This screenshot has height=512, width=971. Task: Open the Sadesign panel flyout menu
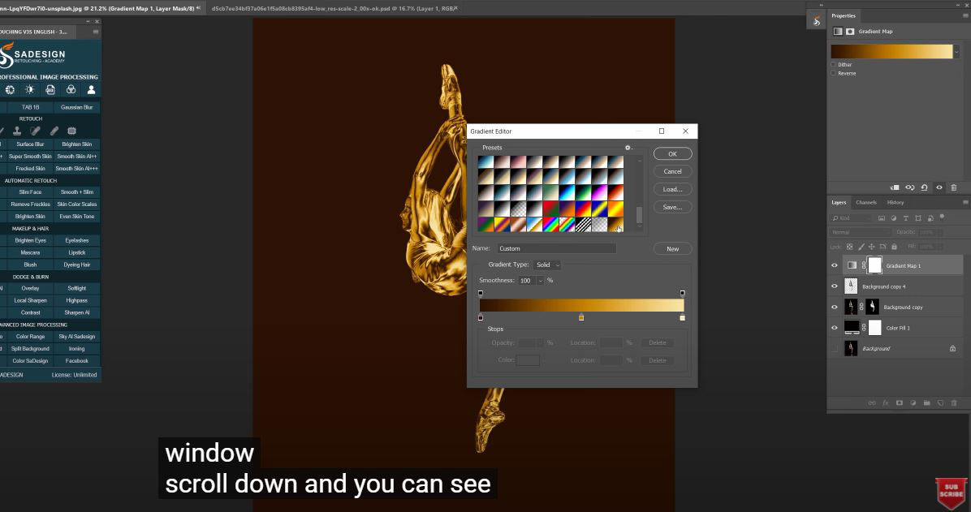pos(95,32)
